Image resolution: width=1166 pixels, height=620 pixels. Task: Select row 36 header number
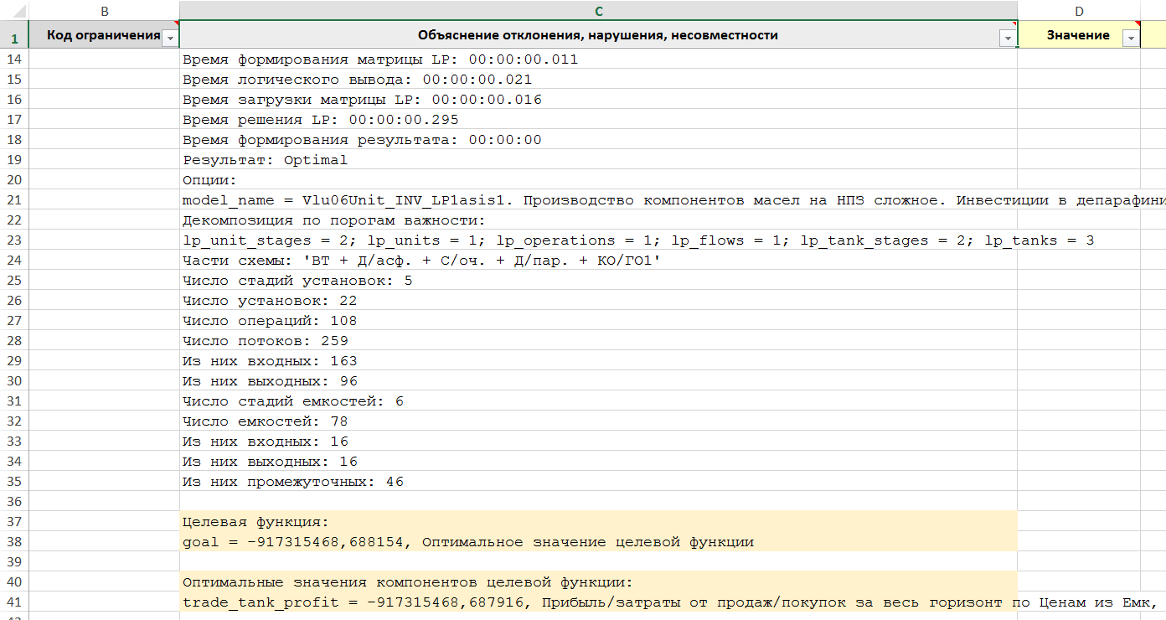[x=14, y=502]
